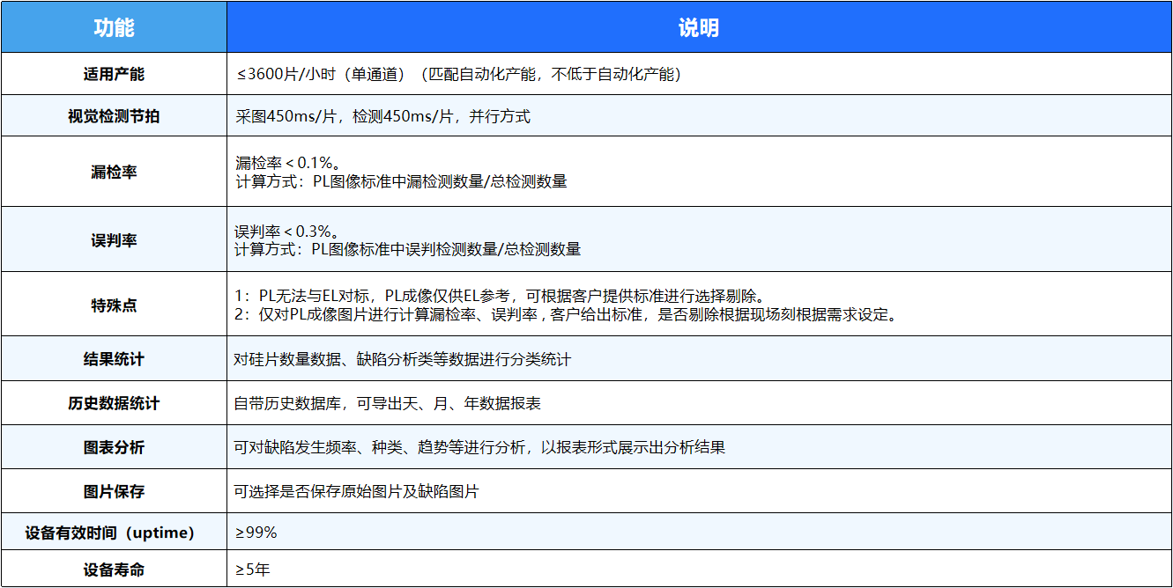Click the 采图450ms/片 description cell
The width and height of the screenshot is (1173, 588).
pos(382,116)
